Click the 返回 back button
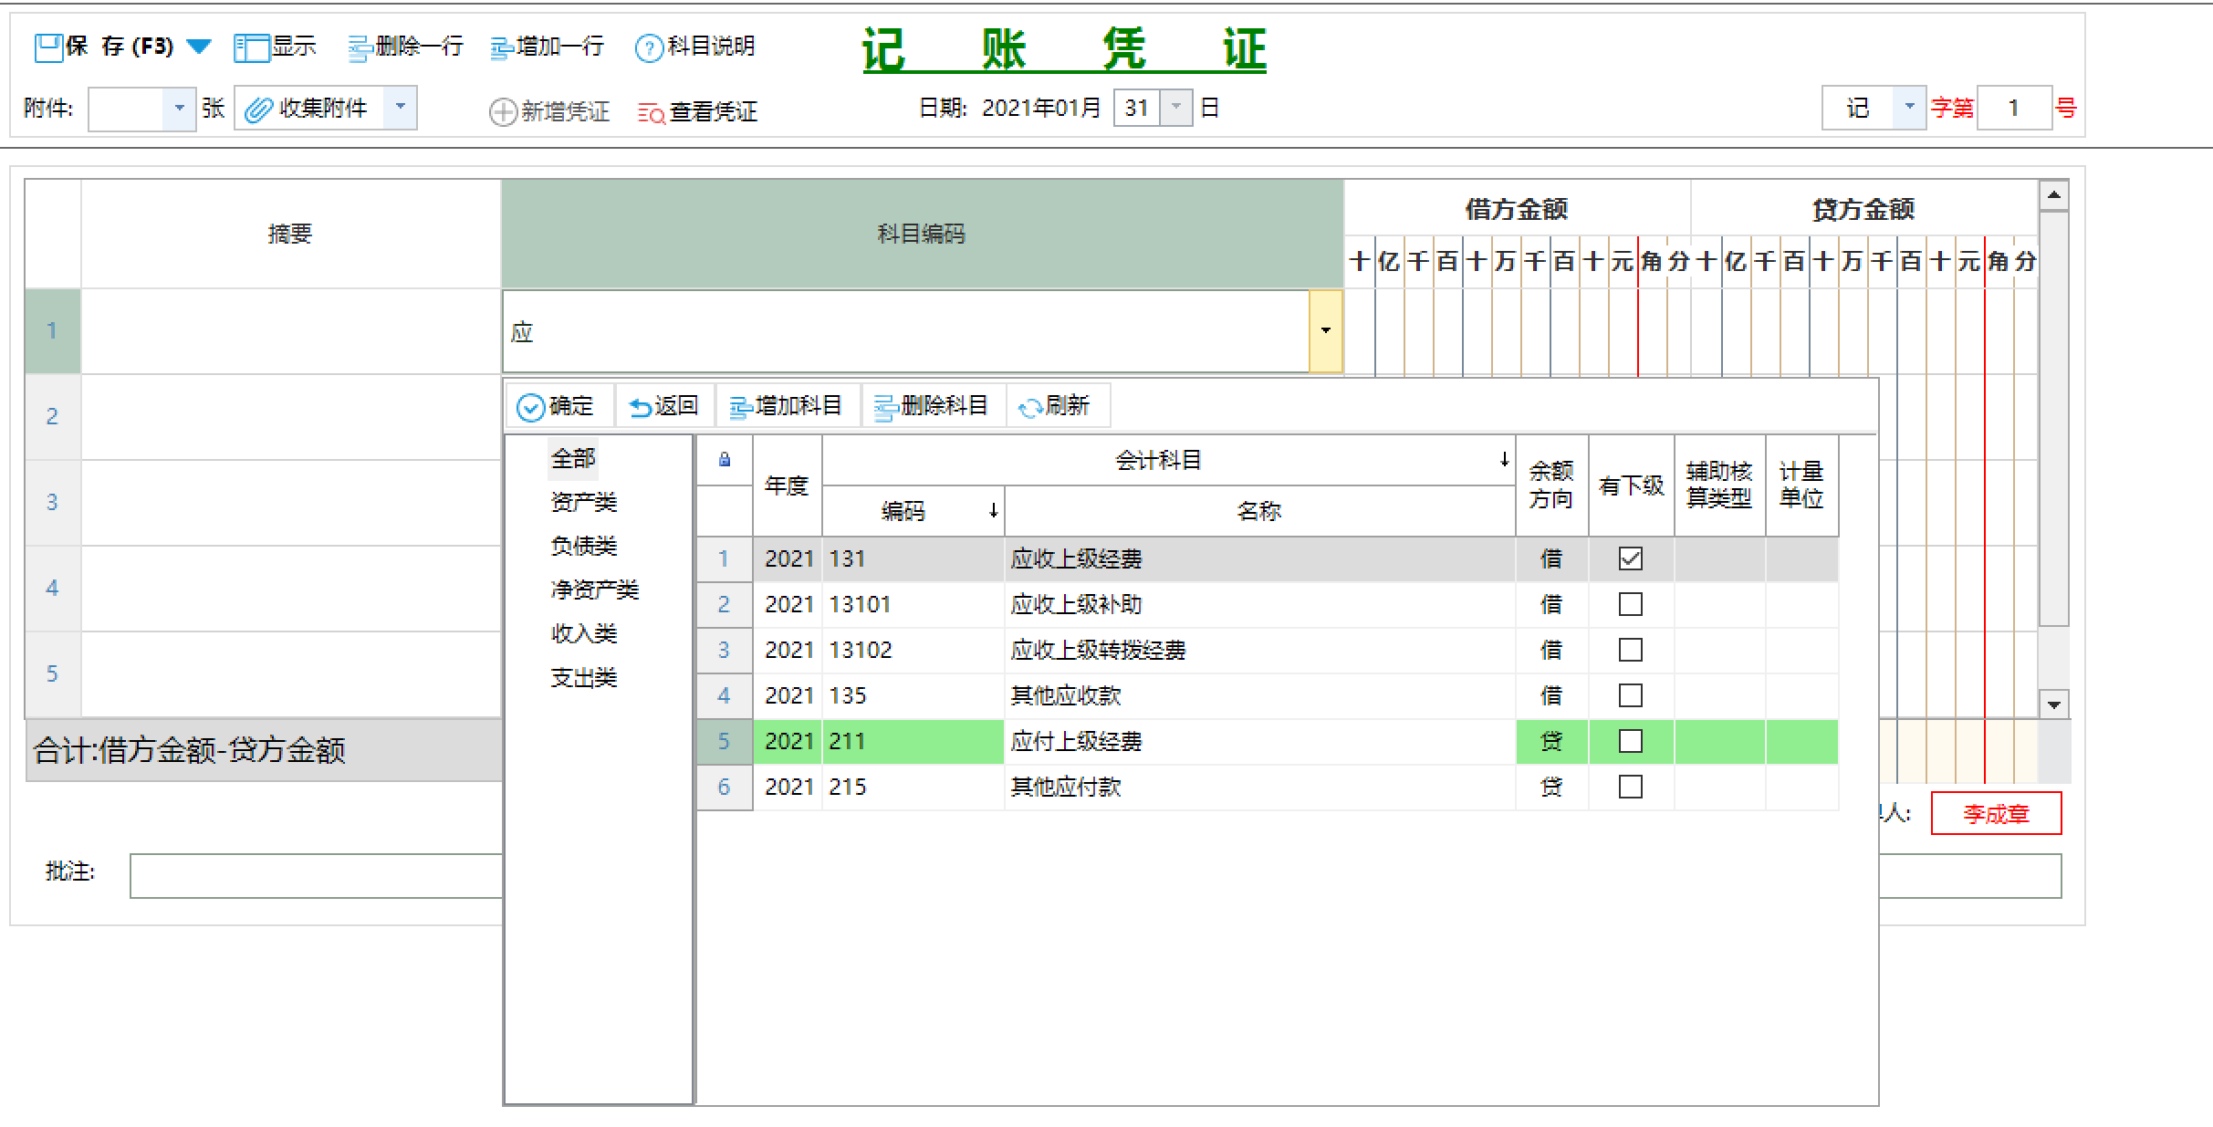 (663, 406)
